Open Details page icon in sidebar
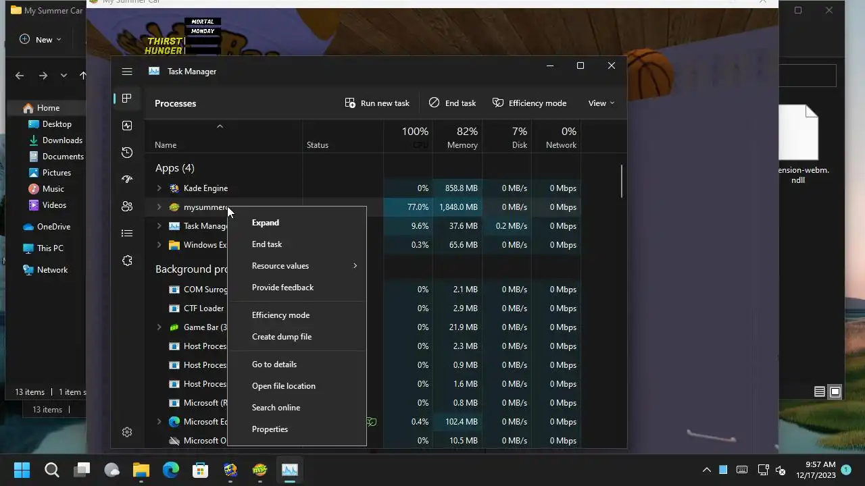 point(127,234)
